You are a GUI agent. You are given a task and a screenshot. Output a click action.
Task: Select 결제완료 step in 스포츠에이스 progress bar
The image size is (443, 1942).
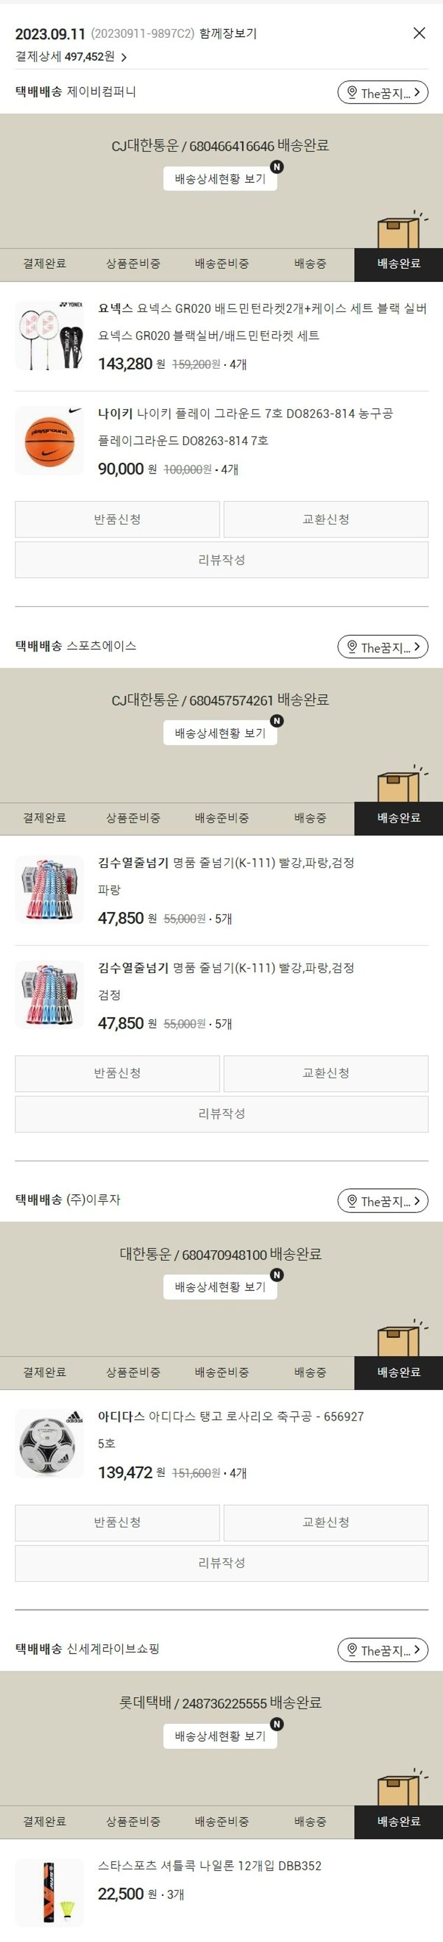(x=44, y=818)
